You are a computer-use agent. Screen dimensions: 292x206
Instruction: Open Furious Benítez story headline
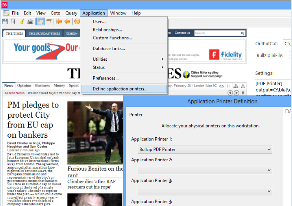[x=95, y=172]
